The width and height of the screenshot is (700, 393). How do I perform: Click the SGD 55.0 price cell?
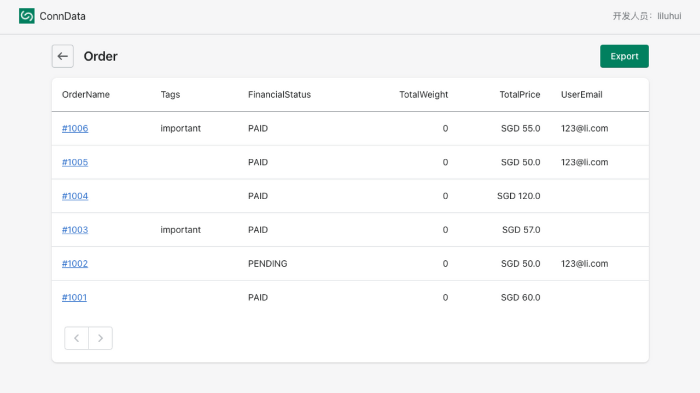521,128
